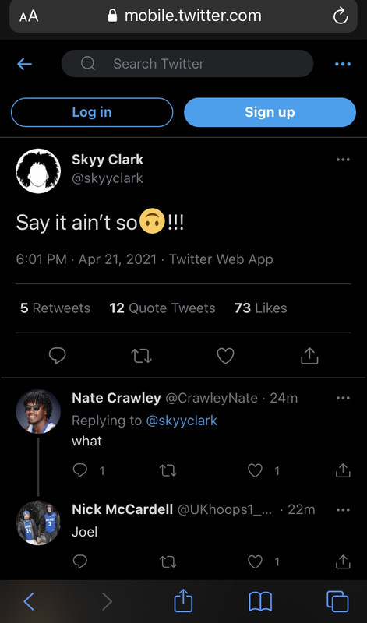367x623 pixels.
Task: Like the main tweet with heart icon
Action: 225,356
